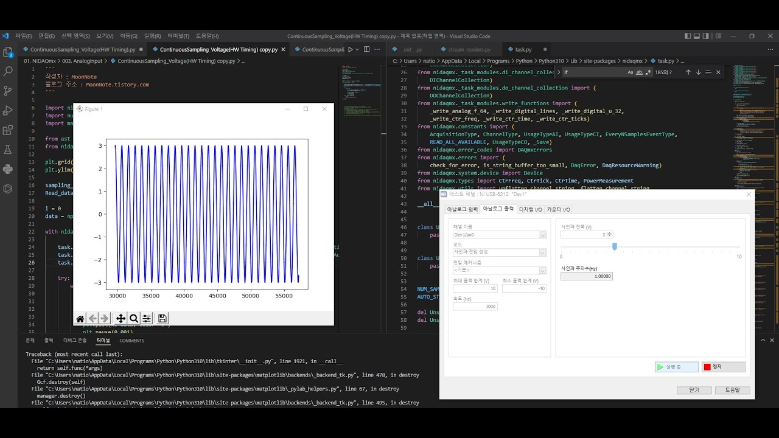Expand the 채널 이름 Dev1/ao0 dropdown
This screenshot has height=438, width=779.
(542, 235)
